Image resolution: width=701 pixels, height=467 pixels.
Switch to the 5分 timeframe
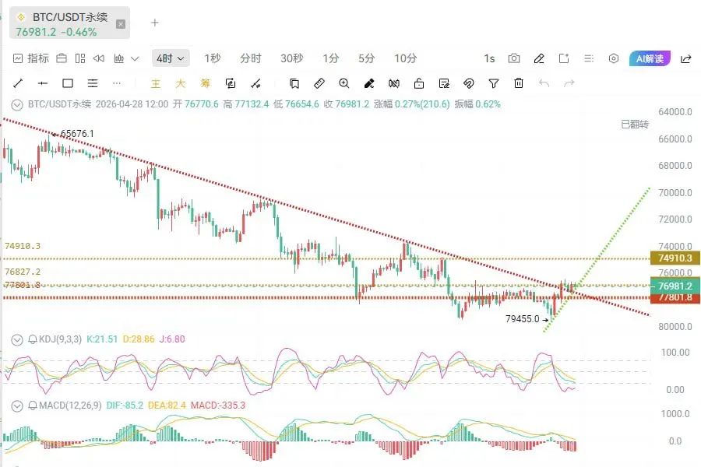[367, 58]
